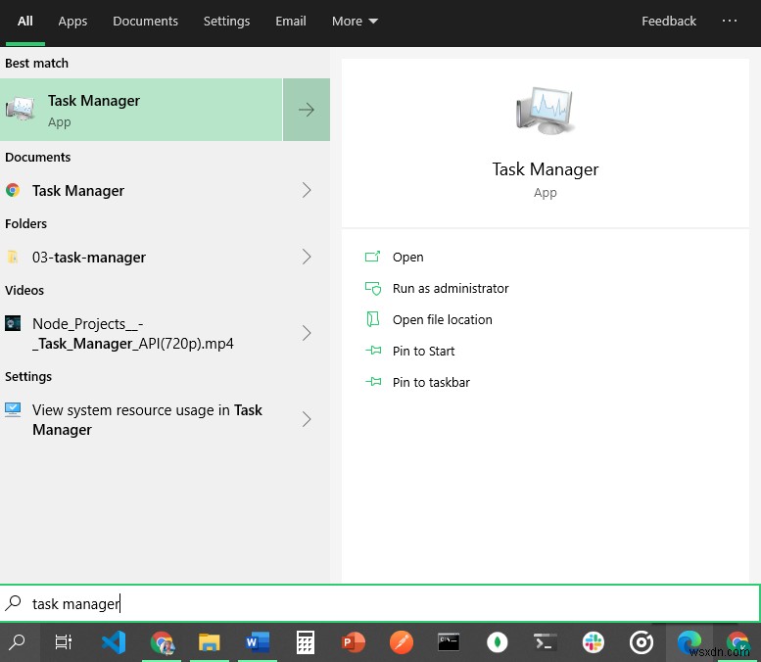The image size is (761, 662).
Task: Open Calculator from the taskbar
Action: (306, 642)
